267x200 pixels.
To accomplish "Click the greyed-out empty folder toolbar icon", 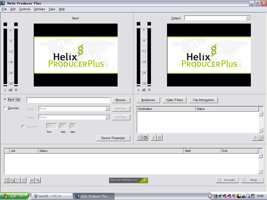I will point(18,180).
